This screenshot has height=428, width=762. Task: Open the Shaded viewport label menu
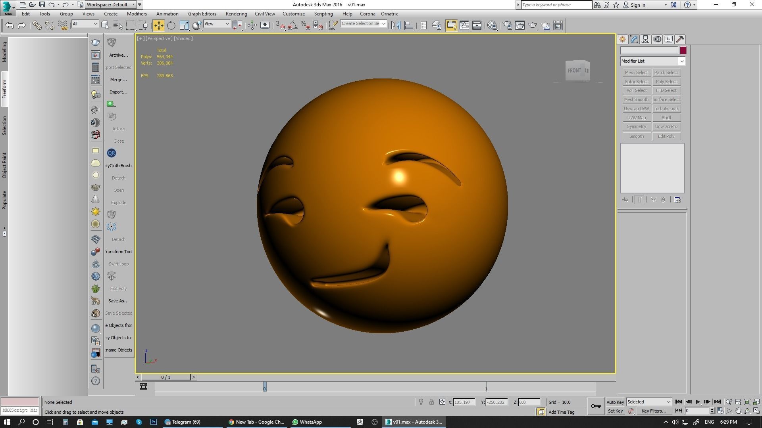point(183,38)
